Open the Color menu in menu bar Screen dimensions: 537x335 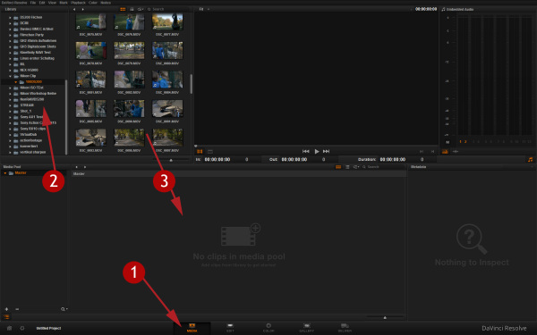pos(93,3)
